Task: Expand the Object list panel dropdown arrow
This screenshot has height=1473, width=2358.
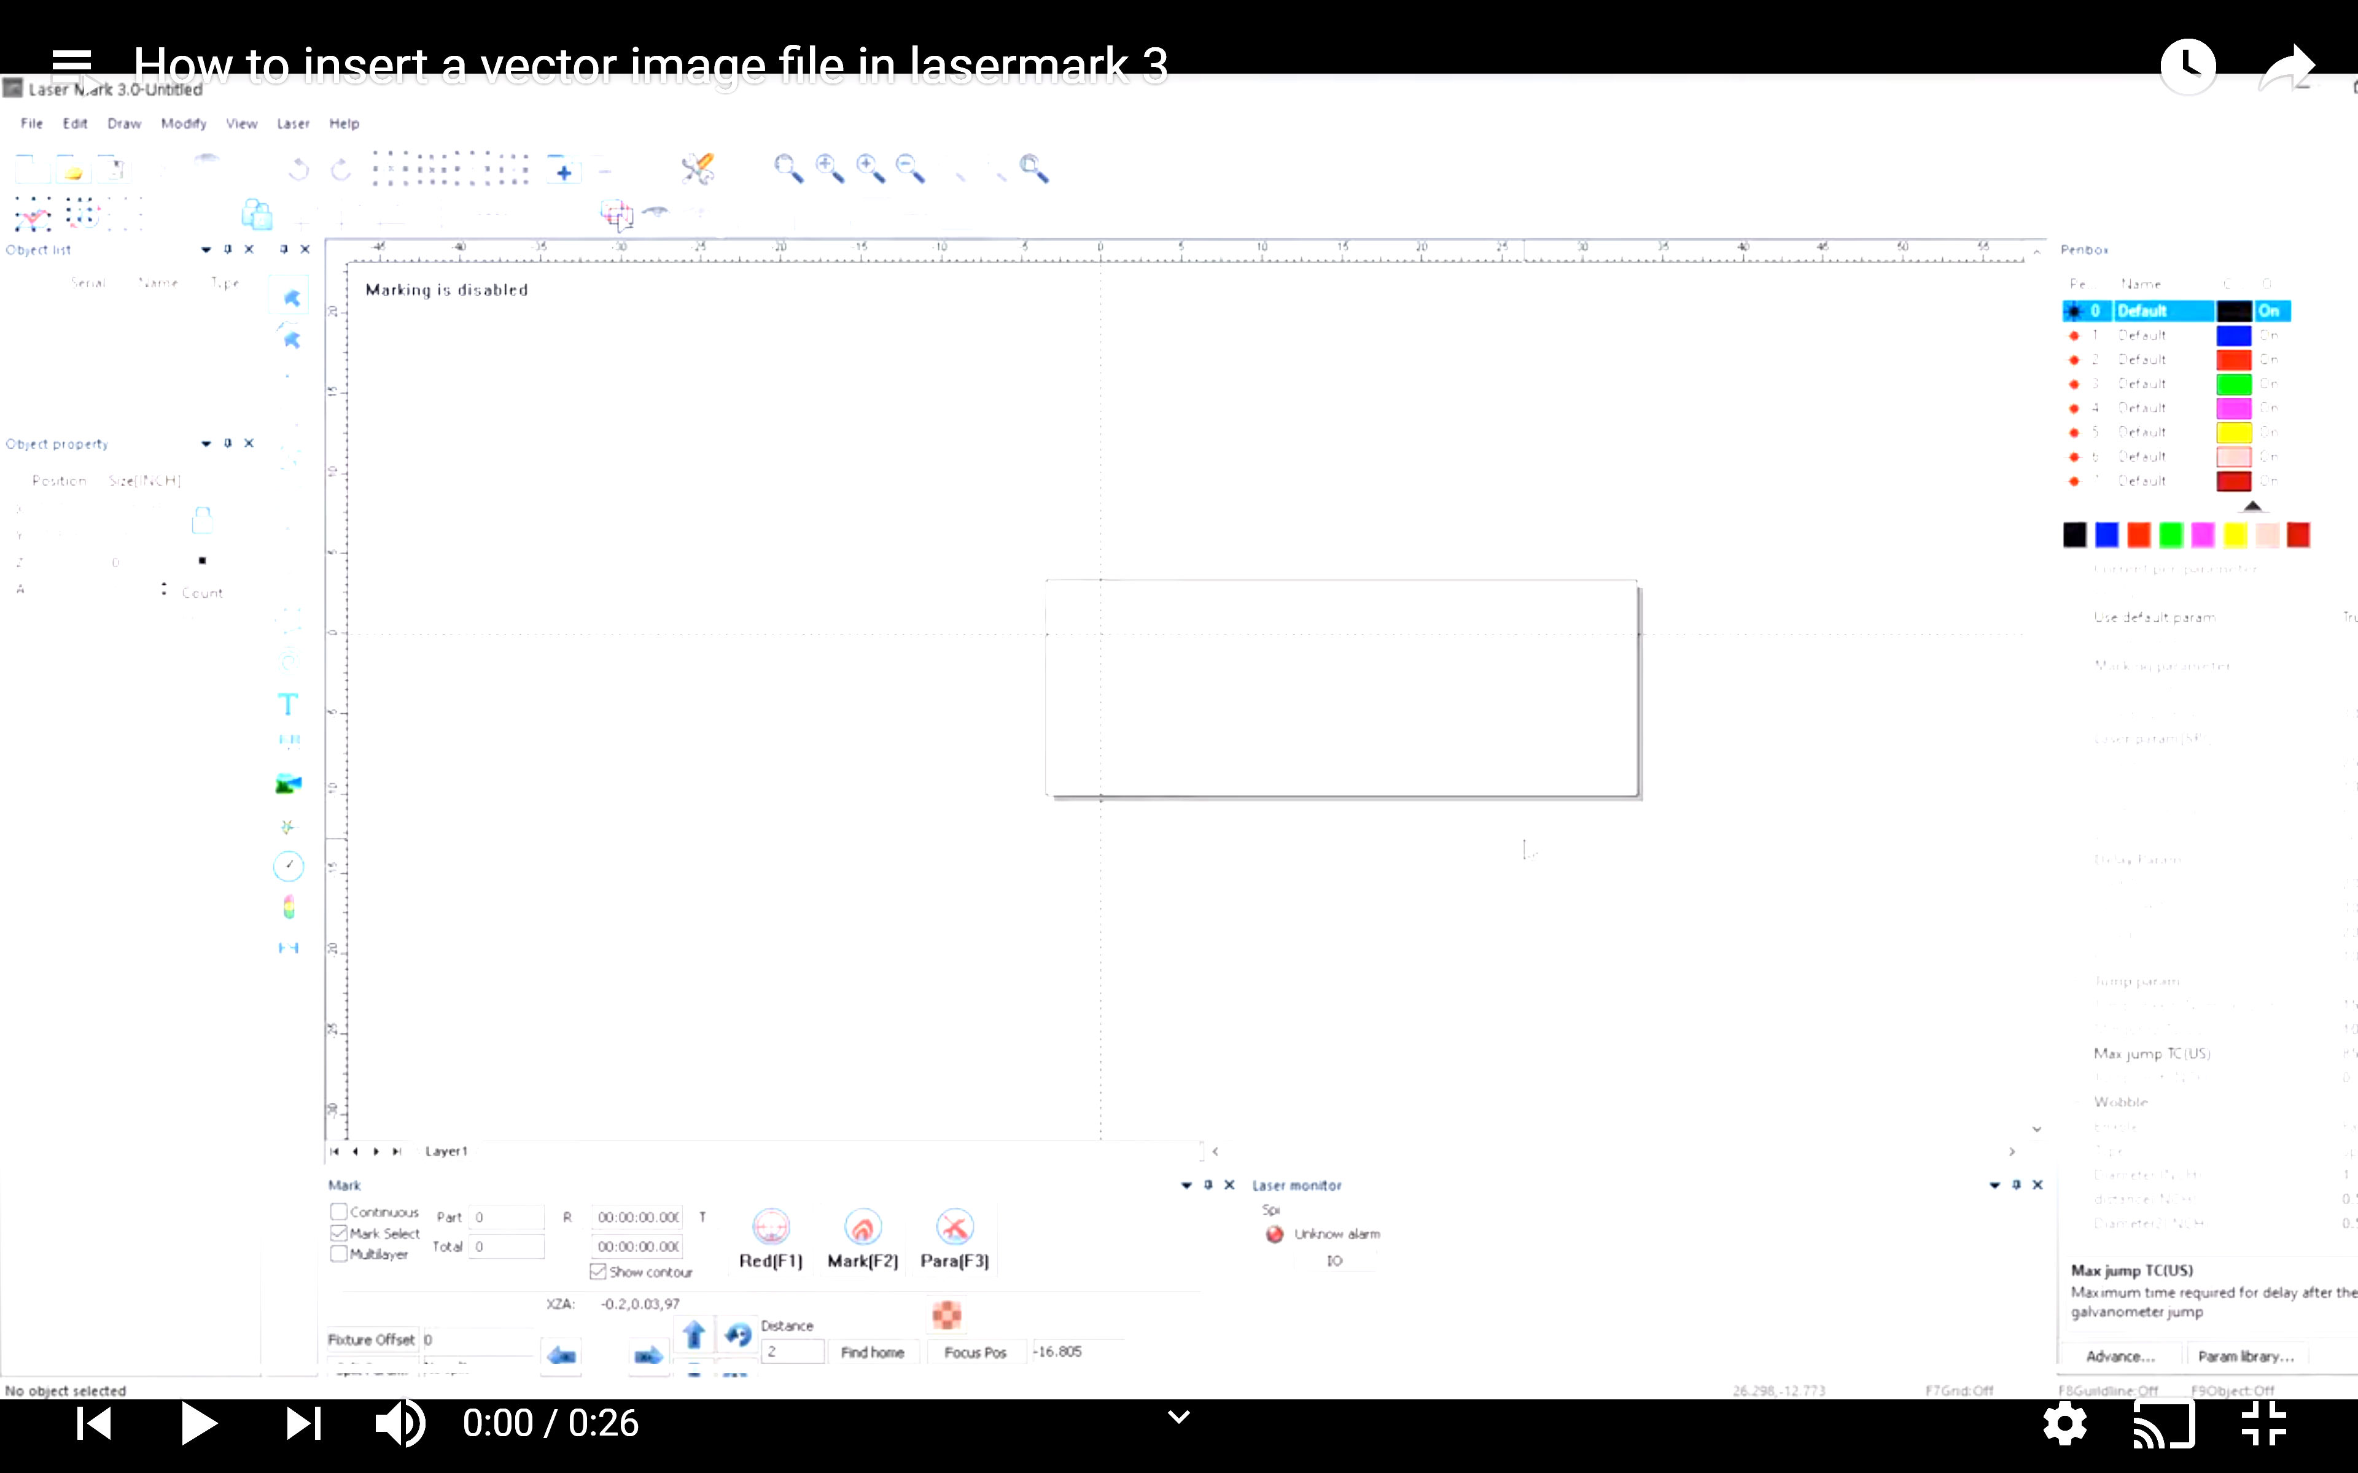Action: point(206,250)
